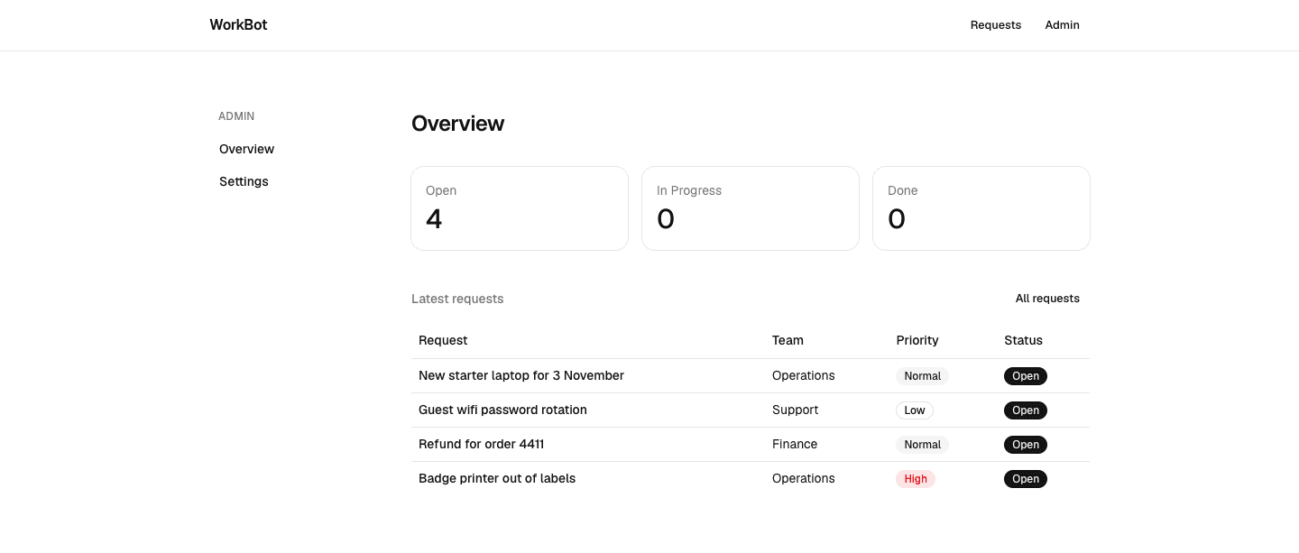Click Open status badge in the refund row
The width and height of the screenshot is (1299, 553).
click(x=1026, y=445)
